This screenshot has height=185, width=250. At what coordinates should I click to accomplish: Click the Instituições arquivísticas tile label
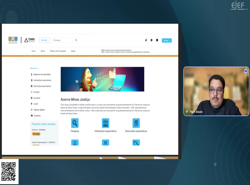[x=105, y=131]
